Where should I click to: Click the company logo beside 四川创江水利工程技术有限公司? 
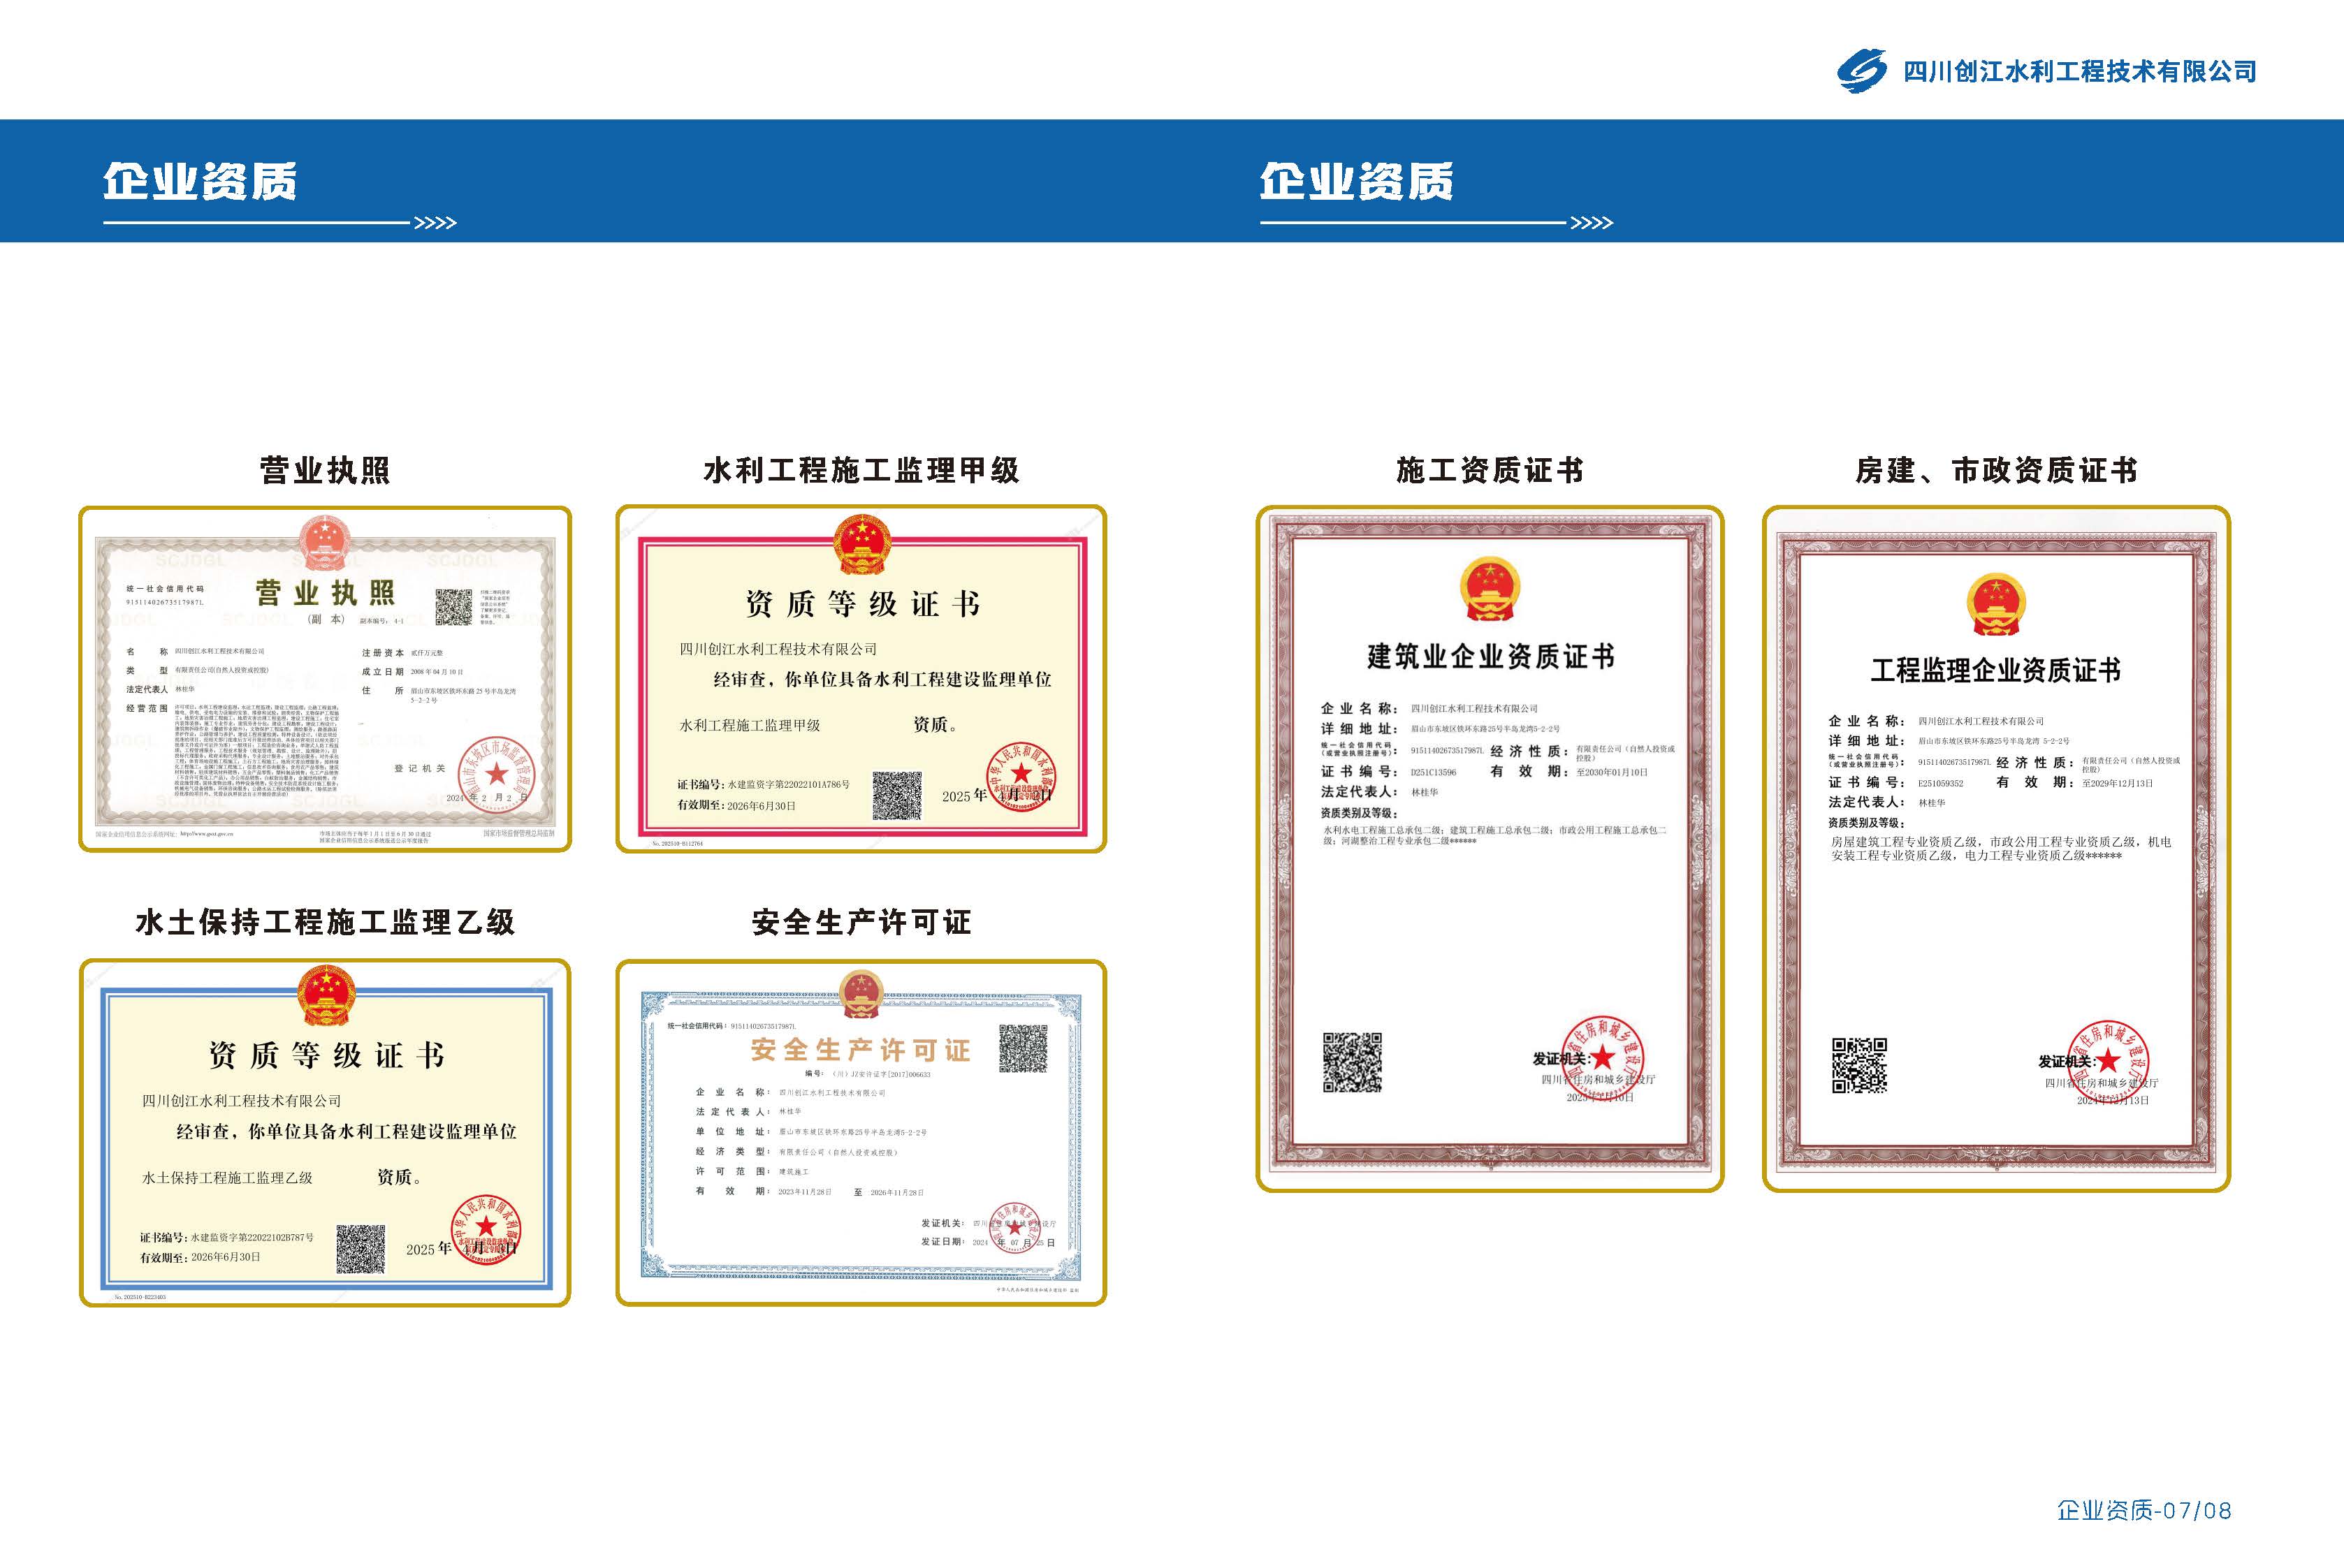pos(1862,71)
